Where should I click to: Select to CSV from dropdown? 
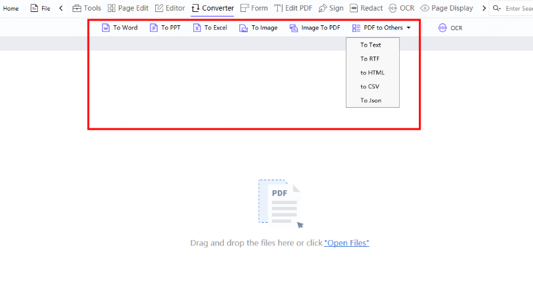[372, 86]
